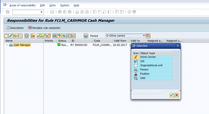Close the Selection popup window

click(178, 46)
